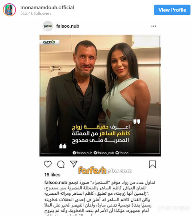Image resolution: width=193 pixels, height=221 pixels.
Task: Open the three-dots post options menu
Action: tap(154, 26)
